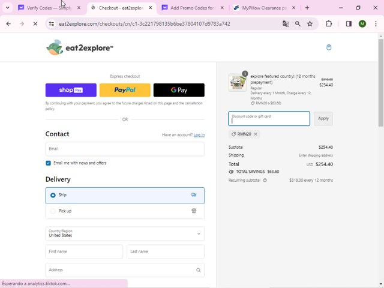Select the Ship delivery option
Image resolution: width=384 pixels, height=288 pixels.
(125, 195)
